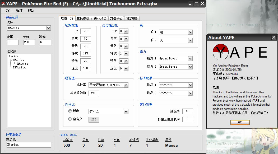Open the 选项 menu
The image size is (278, 154).
pos(19,11)
